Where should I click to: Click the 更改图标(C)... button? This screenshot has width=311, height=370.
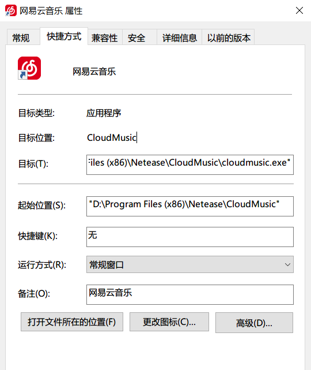pos(169,322)
